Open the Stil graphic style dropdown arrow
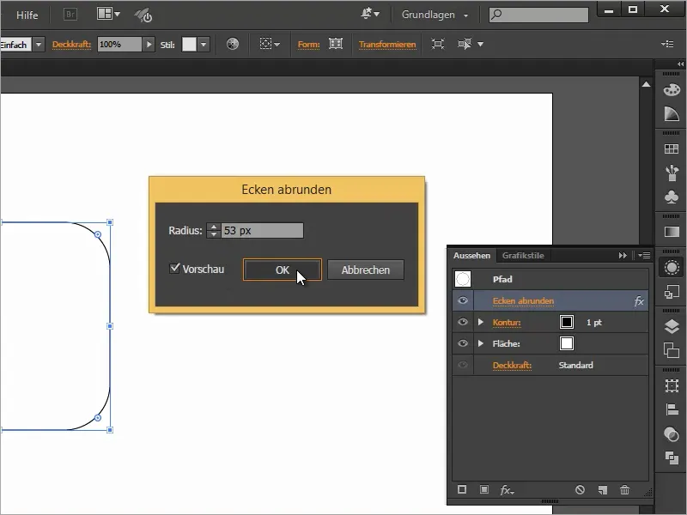687x515 pixels. tap(204, 45)
